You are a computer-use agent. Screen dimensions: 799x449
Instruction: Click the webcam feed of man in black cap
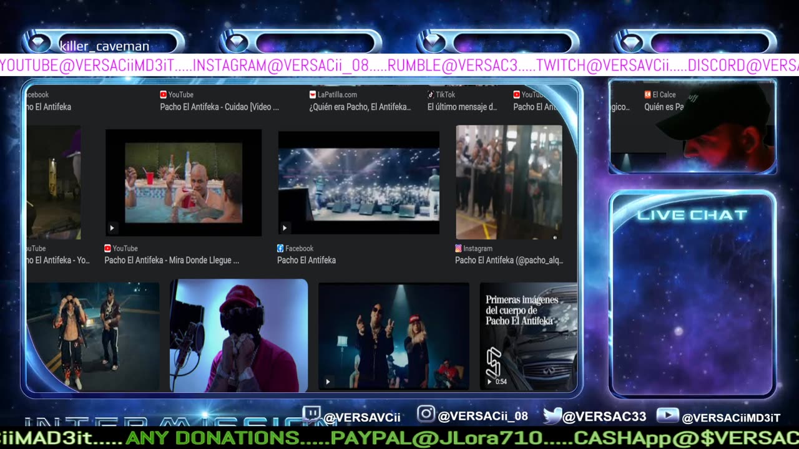click(x=692, y=127)
